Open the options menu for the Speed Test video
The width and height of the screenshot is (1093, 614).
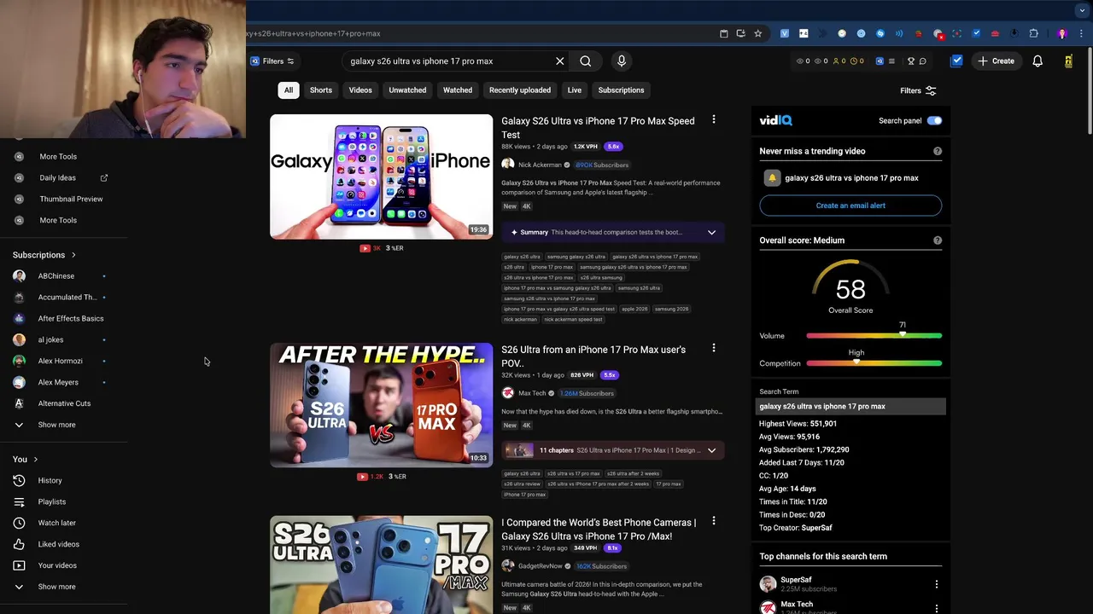click(714, 120)
